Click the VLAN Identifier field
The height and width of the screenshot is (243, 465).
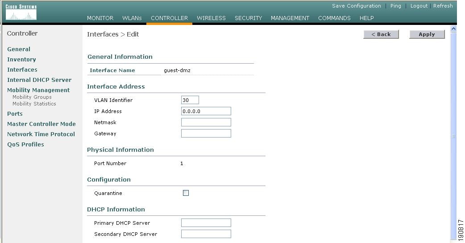[x=190, y=100]
